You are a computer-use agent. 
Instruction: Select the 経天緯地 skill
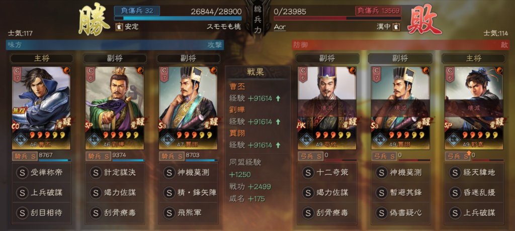474,173
